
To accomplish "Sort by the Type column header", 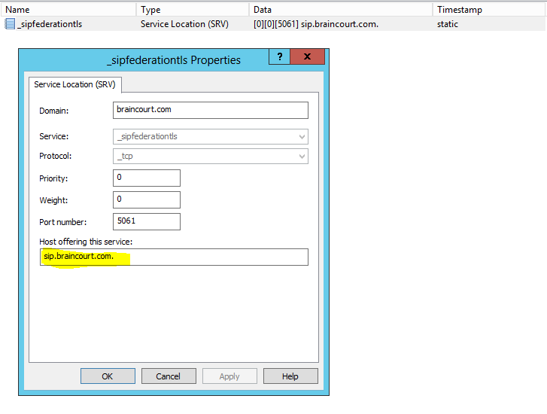I will click(193, 10).
